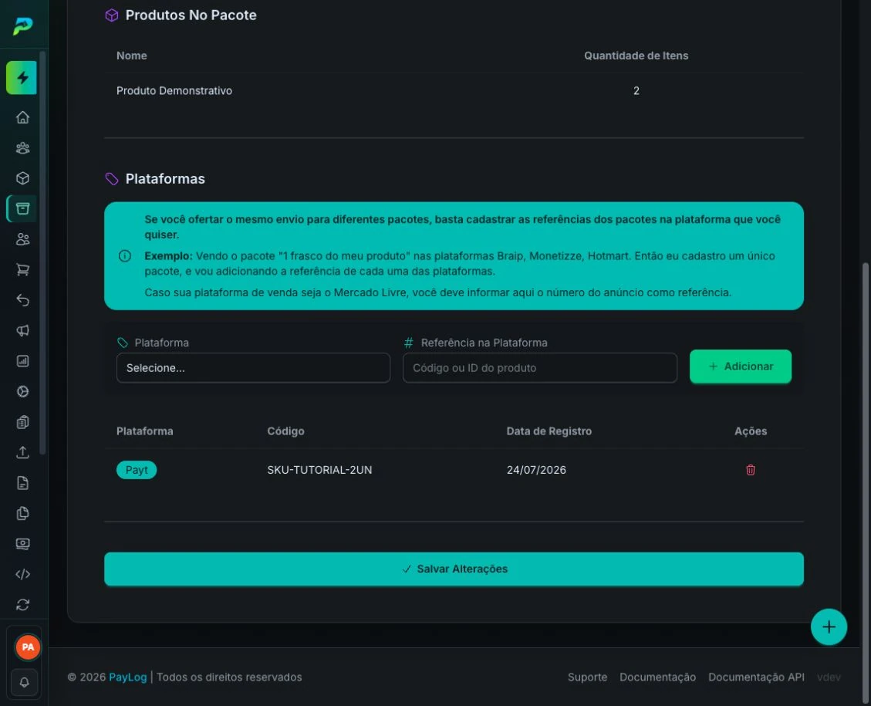Click the Plataformas section heading

[165, 179]
